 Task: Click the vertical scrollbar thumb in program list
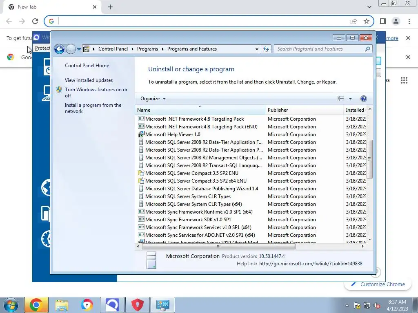[369, 159]
